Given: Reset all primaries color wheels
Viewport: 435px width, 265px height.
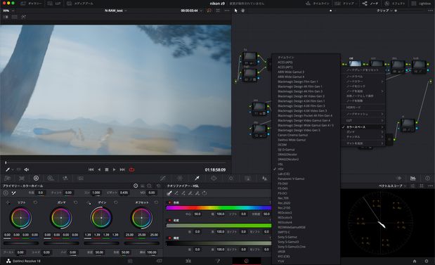Looking at the screenshot, I should pos(159,186).
